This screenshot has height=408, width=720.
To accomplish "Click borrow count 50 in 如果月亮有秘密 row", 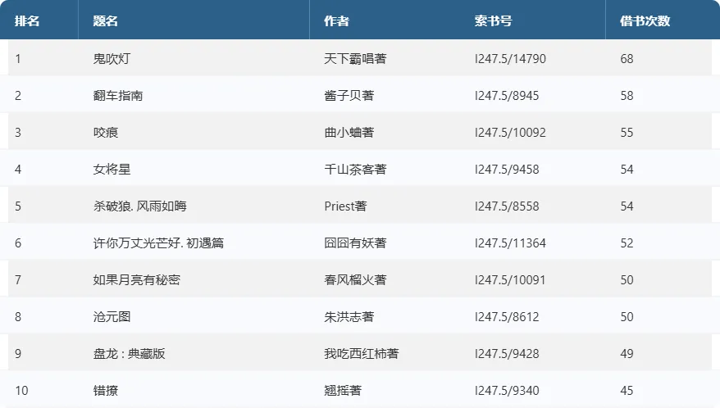I will pos(627,280).
